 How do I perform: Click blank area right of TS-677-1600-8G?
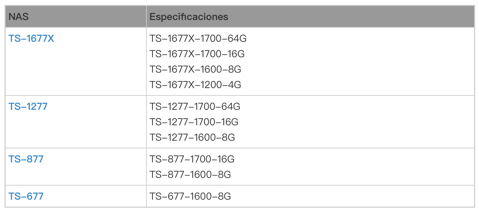click(351, 196)
